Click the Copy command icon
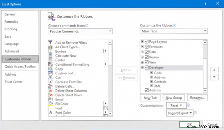Viewport: 224px width, 130px height. pyautogui.click(x=50, y=69)
